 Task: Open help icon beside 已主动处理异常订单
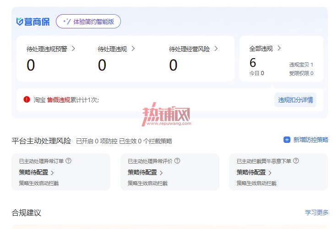[x=68, y=161]
